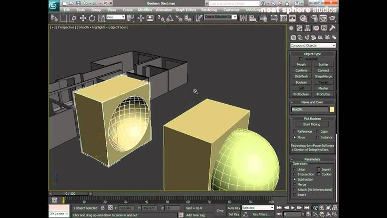Open the Utilities hammer panel tab
387x218 pixels.
332,28
